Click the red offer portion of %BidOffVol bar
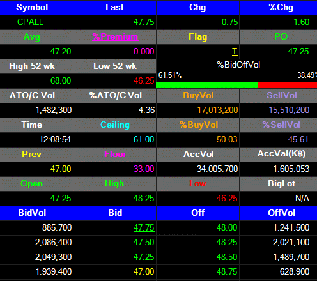The height and width of the screenshot is (281, 317). [x=288, y=85]
